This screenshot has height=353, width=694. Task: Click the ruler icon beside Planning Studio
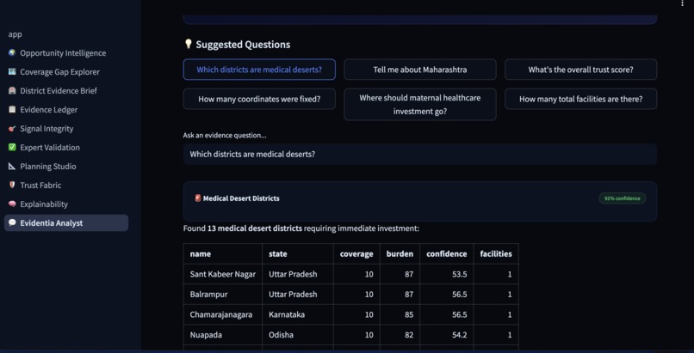[12, 167]
